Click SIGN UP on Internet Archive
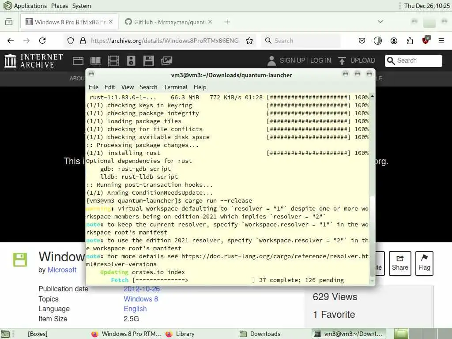 (292, 60)
